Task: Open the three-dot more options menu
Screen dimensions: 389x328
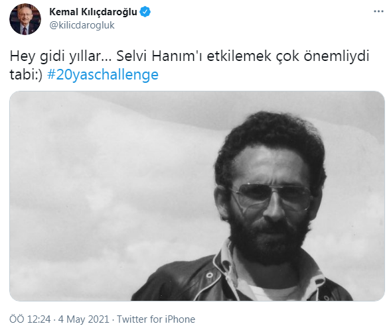Action: click(x=378, y=11)
